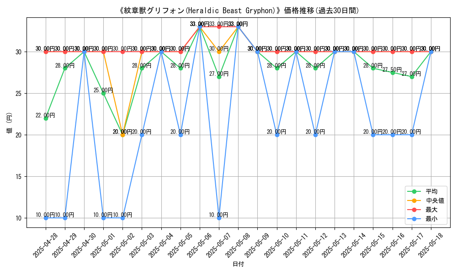457x274 pixels.
Task: Select the blue minimum point on 2025-05-01
Action: pyautogui.click(x=103, y=218)
